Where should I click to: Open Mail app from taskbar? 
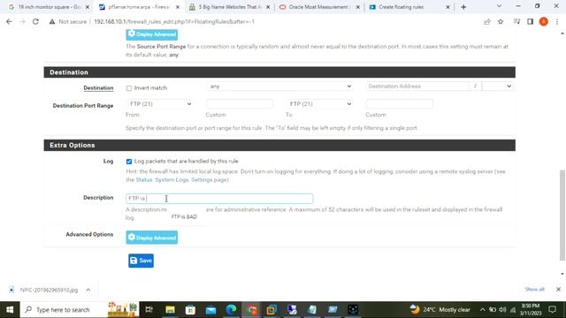[x=210, y=309]
